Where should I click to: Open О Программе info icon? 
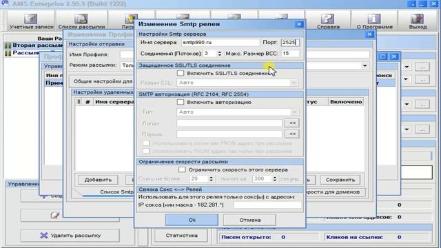(374, 21)
